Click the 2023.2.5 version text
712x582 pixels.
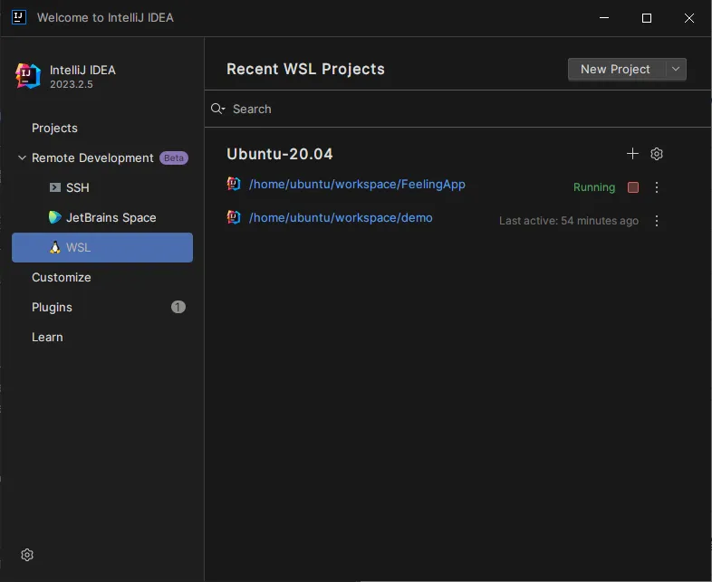(x=72, y=84)
